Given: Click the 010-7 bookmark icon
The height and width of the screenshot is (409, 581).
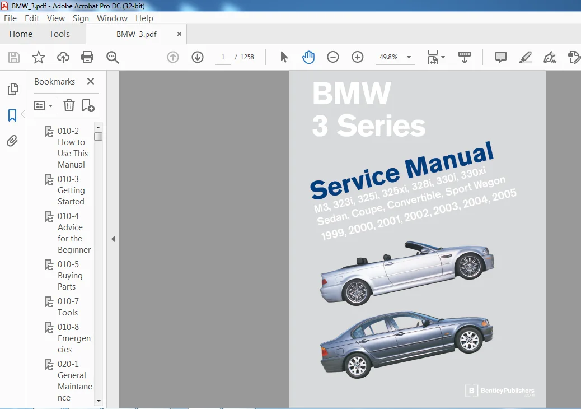Looking at the screenshot, I should point(49,301).
